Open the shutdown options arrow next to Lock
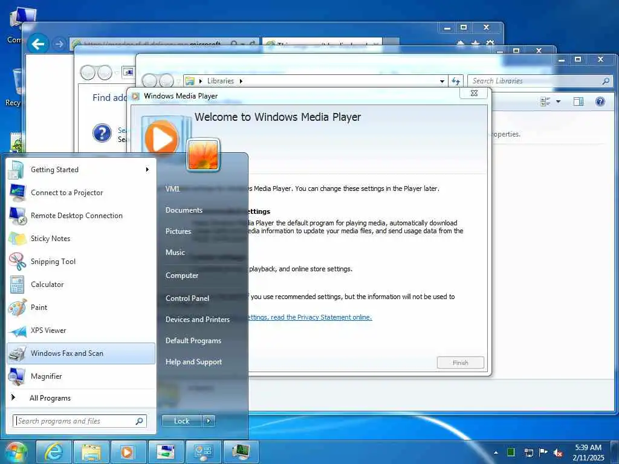The image size is (619, 464). pyautogui.click(x=209, y=421)
